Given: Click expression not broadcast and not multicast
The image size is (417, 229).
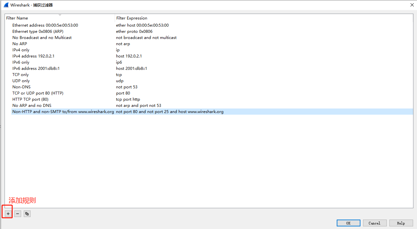Looking at the screenshot, I should 146,38.
